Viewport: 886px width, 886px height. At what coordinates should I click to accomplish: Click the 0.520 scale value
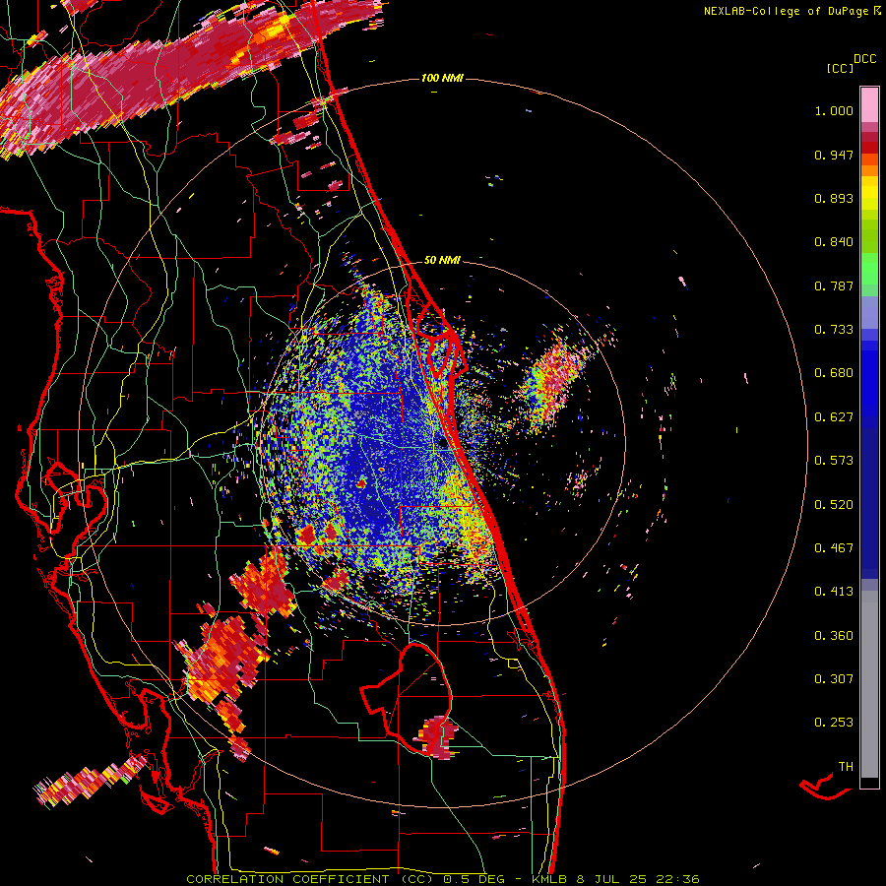click(834, 505)
